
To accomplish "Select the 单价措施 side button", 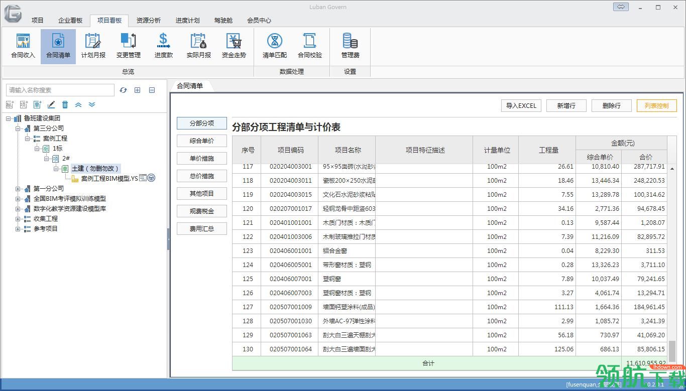I will coord(202,159).
